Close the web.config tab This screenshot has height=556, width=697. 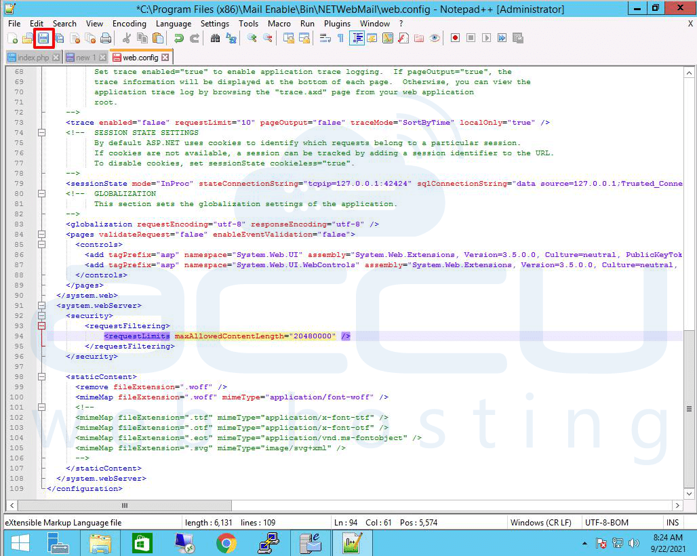pyautogui.click(x=165, y=58)
